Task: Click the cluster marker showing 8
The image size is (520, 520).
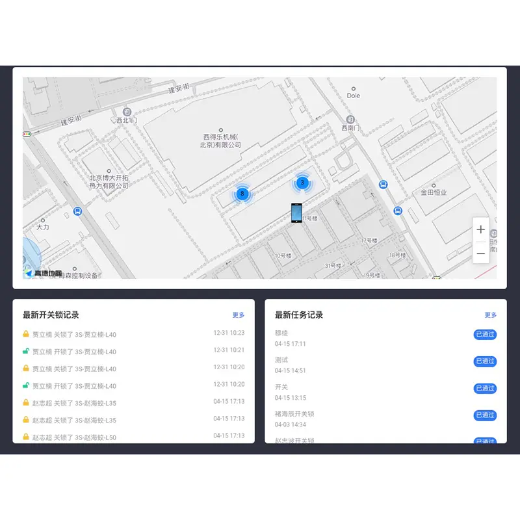Action: pyautogui.click(x=242, y=193)
